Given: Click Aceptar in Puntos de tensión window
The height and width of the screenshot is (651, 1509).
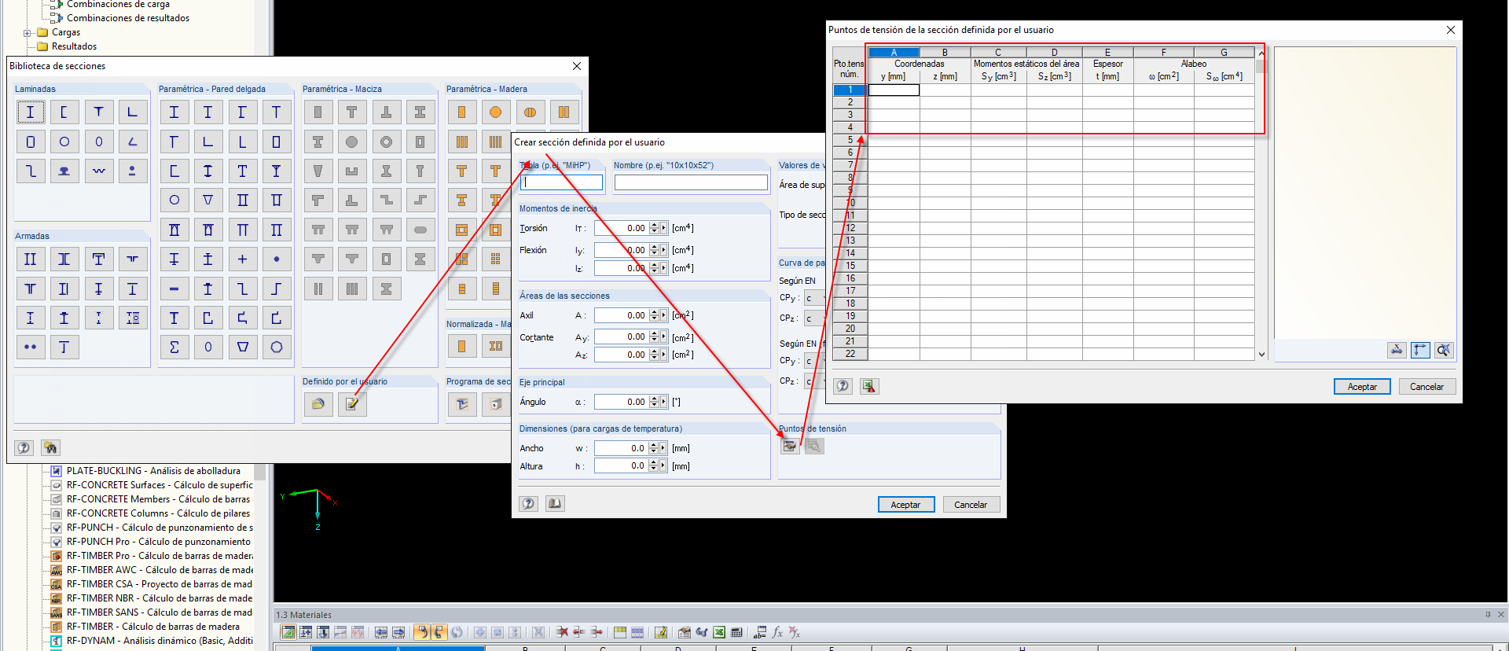Looking at the screenshot, I should (1362, 387).
